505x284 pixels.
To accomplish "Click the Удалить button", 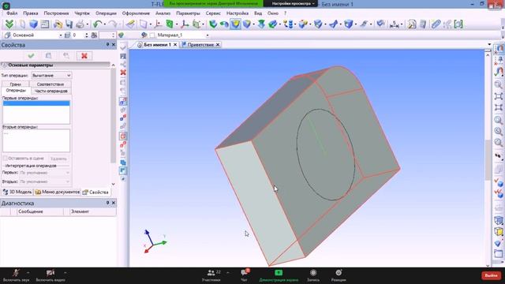I will point(58,159).
